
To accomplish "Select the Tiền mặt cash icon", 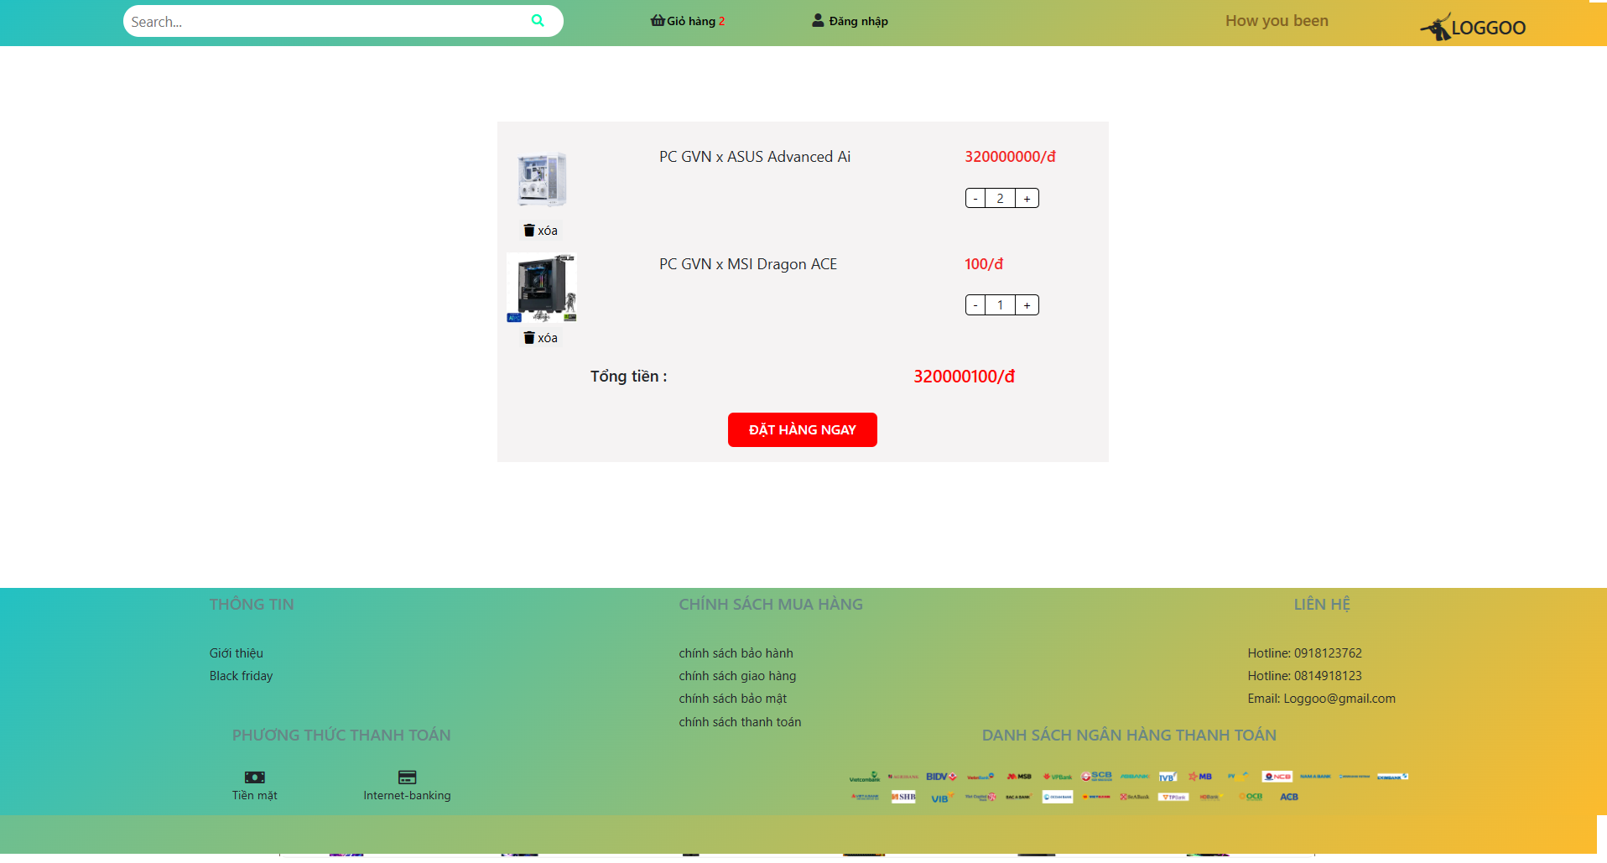I will (x=254, y=777).
